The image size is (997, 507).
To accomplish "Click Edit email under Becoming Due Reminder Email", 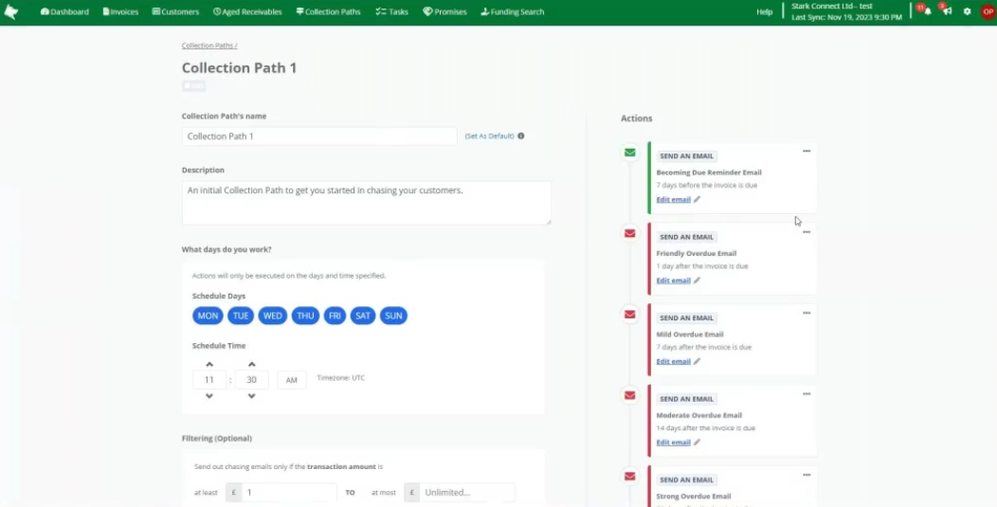I will click(x=674, y=199).
